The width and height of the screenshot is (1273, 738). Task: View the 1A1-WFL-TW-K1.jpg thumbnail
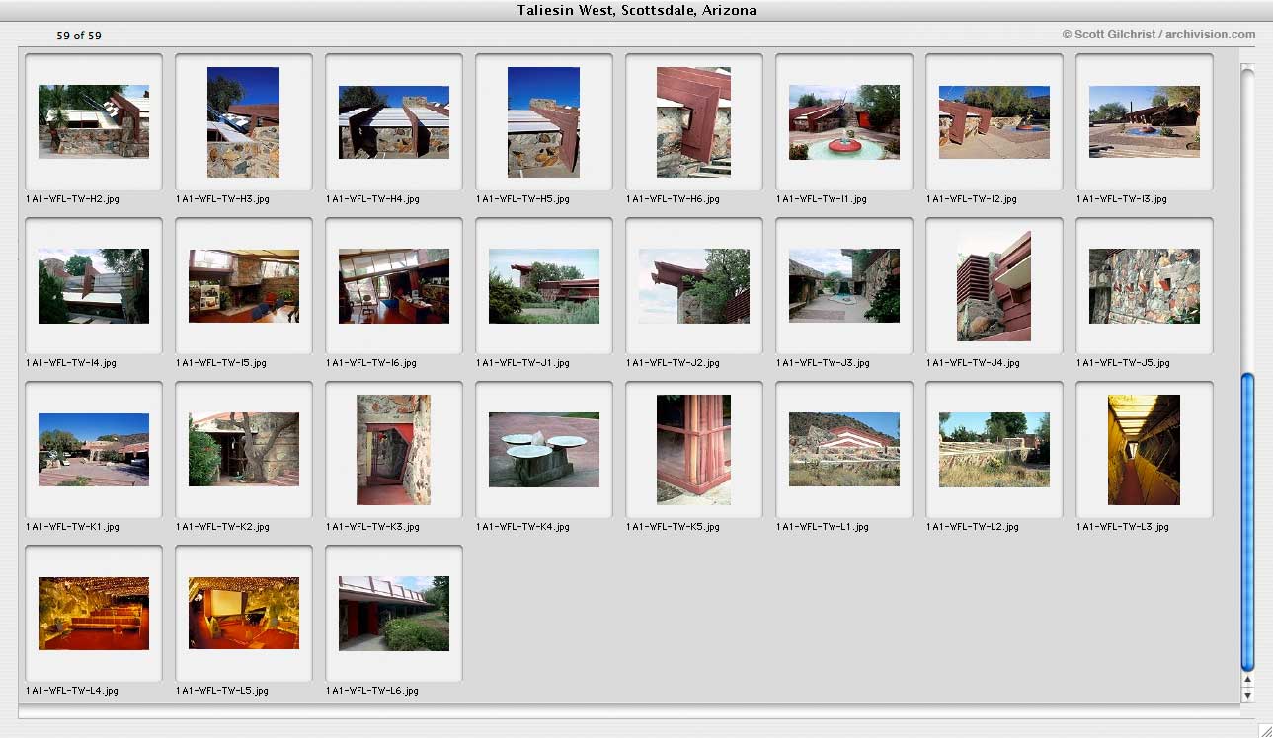94,450
